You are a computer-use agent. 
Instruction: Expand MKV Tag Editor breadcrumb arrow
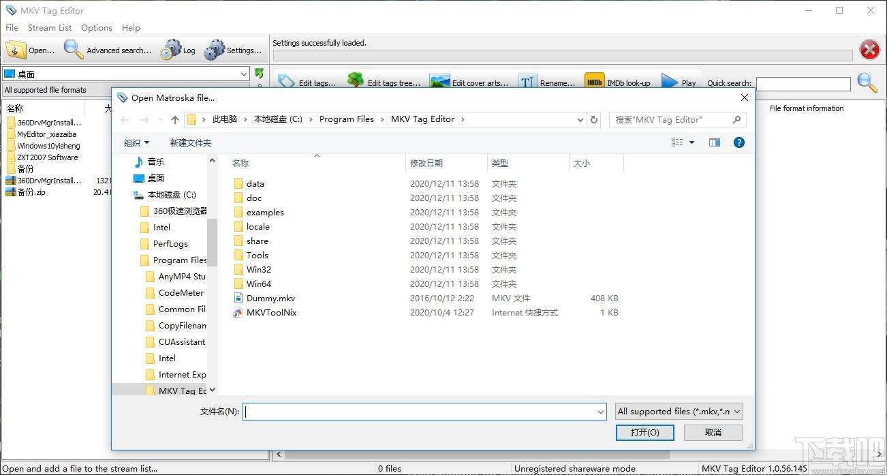pos(463,119)
